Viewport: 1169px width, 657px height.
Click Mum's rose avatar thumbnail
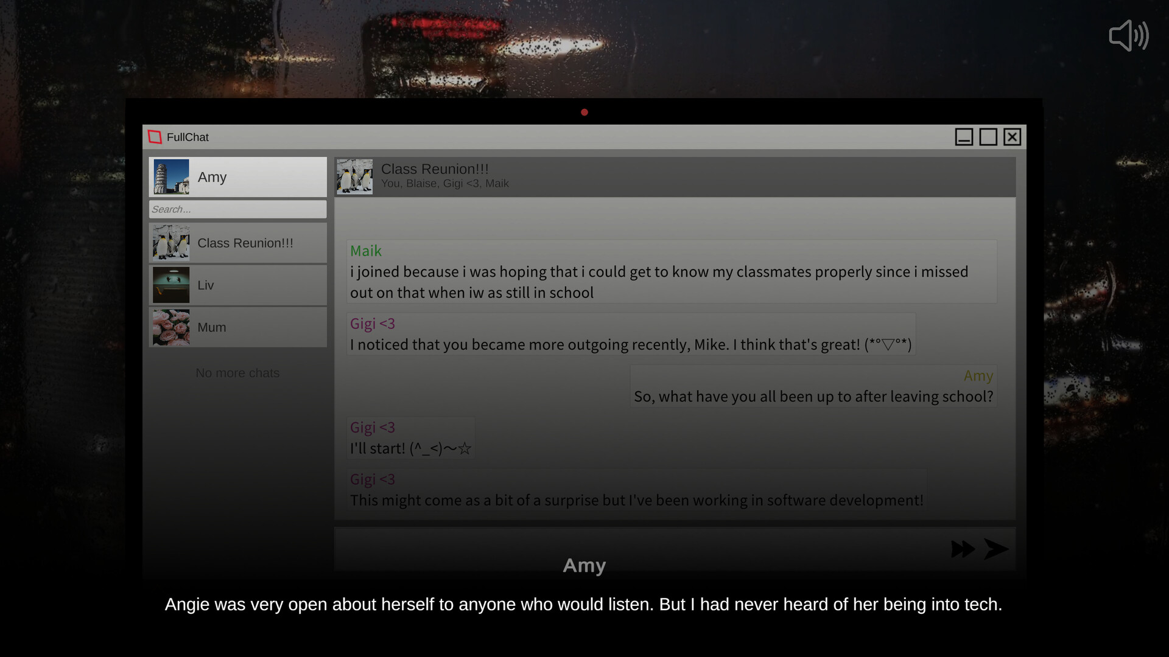tap(171, 327)
